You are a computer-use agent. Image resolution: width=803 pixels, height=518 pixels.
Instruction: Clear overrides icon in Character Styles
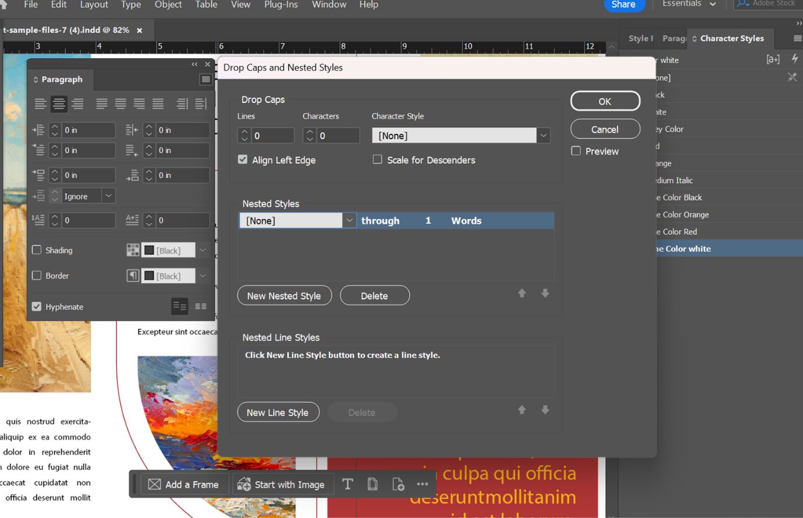click(x=793, y=77)
